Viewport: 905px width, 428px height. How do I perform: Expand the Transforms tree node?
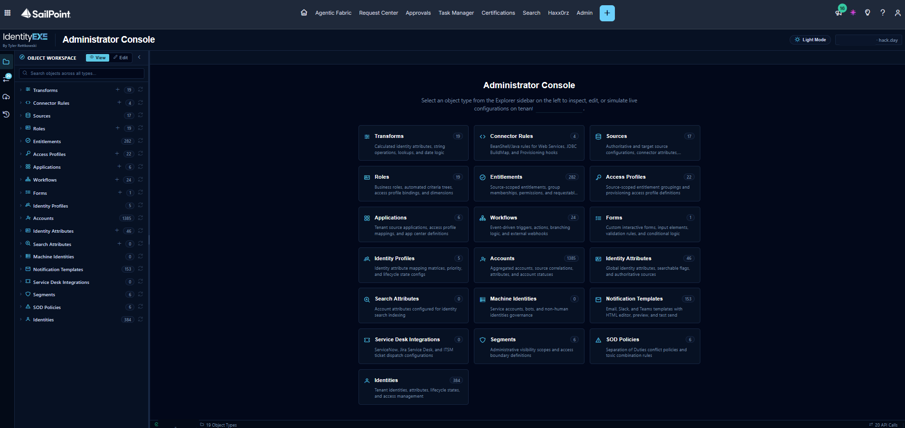pos(21,90)
